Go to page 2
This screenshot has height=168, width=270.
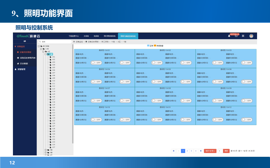pos(187,151)
